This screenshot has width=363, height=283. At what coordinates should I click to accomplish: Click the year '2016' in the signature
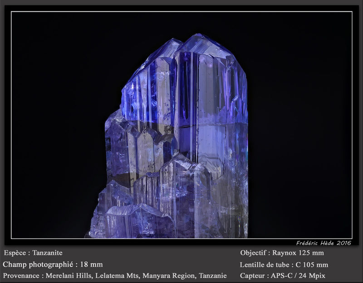[x=344, y=243]
